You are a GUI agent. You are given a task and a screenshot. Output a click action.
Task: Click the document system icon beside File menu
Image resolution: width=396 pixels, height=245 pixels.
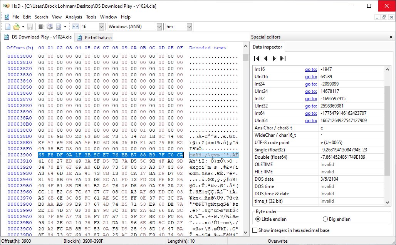pyautogui.click(x=7, y=17)
